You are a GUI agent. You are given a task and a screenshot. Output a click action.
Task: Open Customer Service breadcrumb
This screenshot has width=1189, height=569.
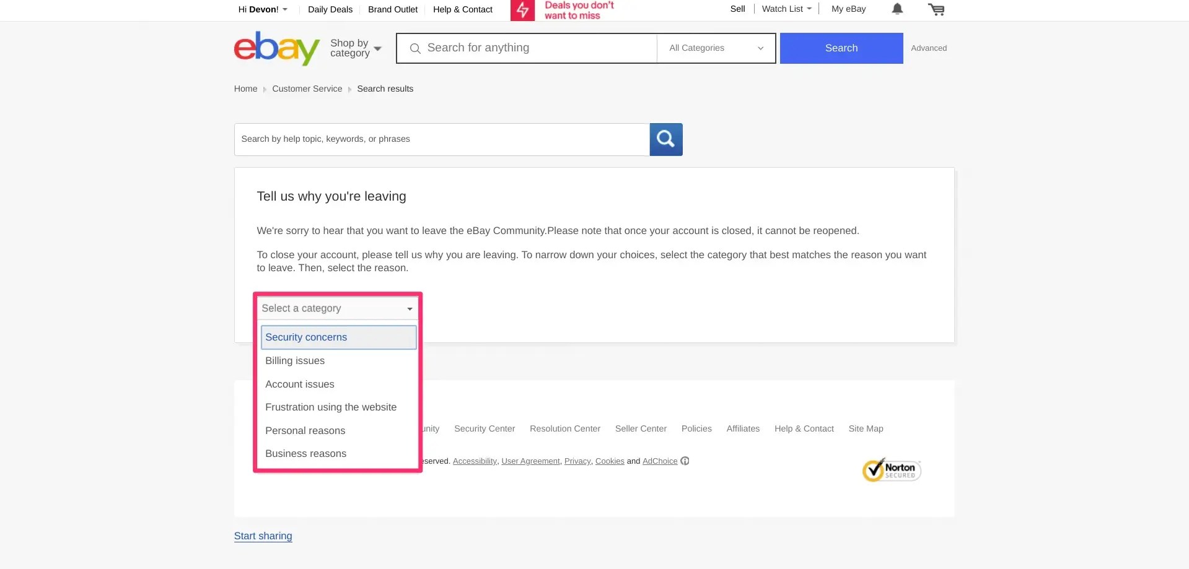pos(307,89)
